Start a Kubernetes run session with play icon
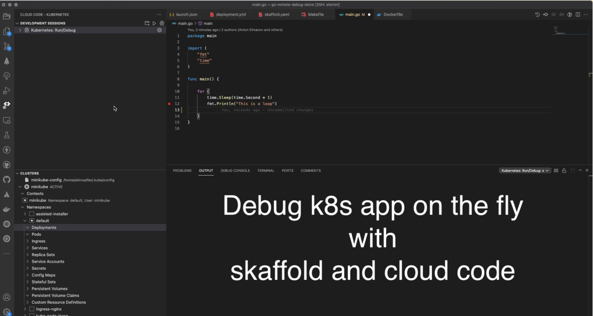 pos(154,23)
